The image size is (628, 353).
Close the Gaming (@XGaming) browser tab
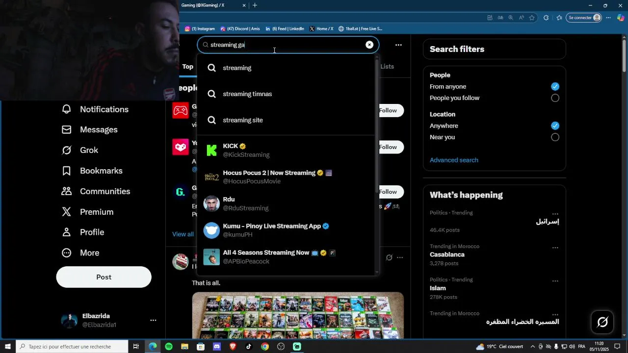pyautogui.click(x=244, y=5)
